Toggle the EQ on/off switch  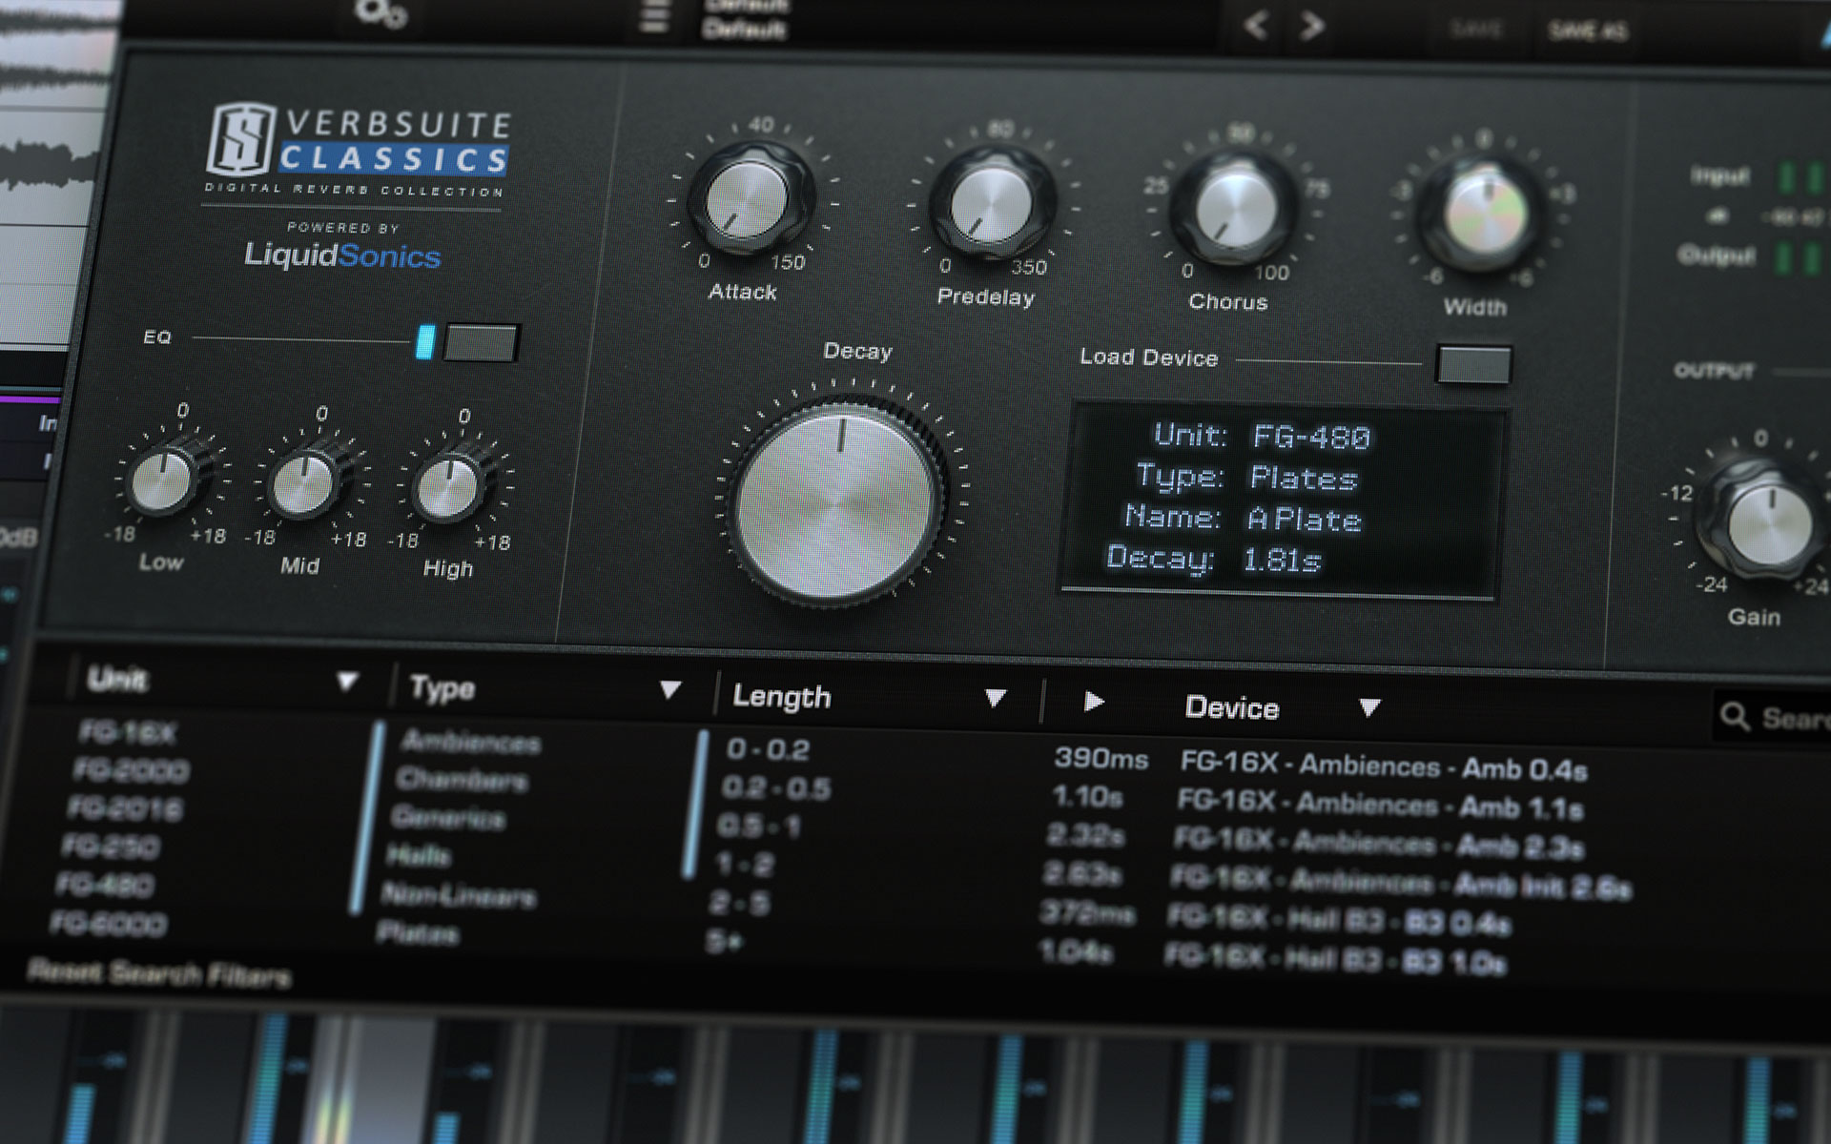pos(480,342)
